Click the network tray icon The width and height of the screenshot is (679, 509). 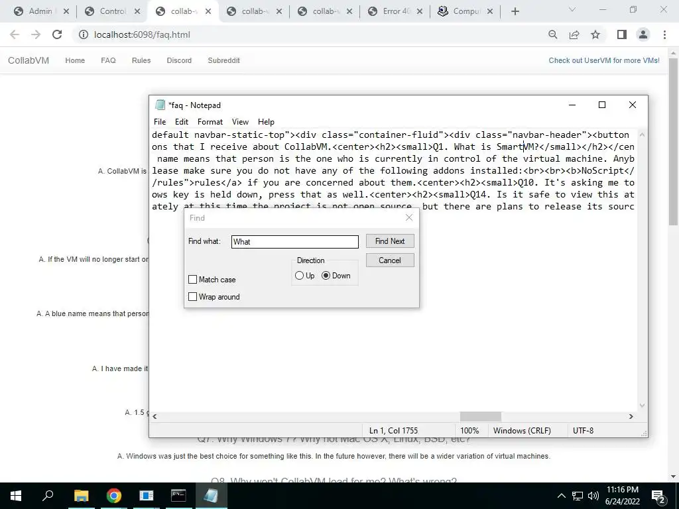[x=578, y=496]
